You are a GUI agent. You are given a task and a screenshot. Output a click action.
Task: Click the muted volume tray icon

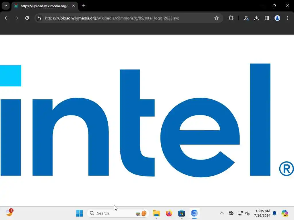point(247,213)
